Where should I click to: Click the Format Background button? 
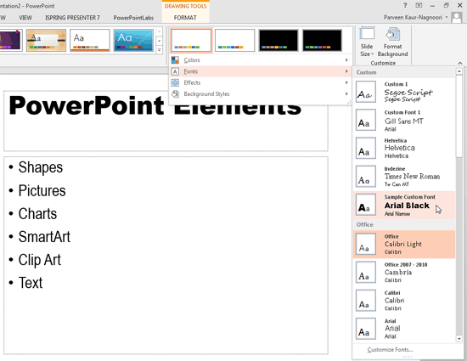(392, 42)
